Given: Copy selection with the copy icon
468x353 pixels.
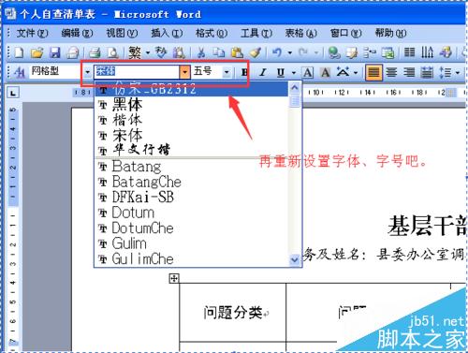Looking at the screenshot, I should pos(218,52).
